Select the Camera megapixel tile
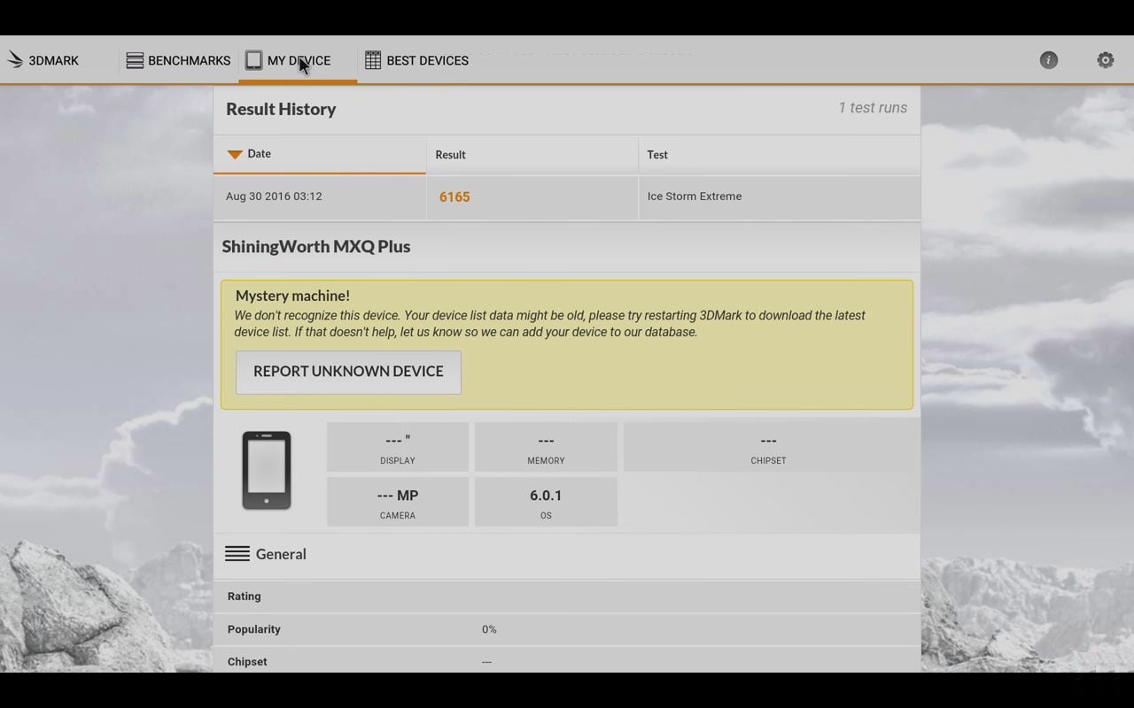This screenshot has width=1134, height=708. (x=398, y=502)
